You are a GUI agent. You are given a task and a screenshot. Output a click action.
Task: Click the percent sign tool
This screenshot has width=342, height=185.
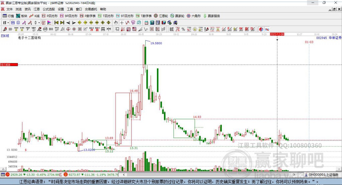183,29
